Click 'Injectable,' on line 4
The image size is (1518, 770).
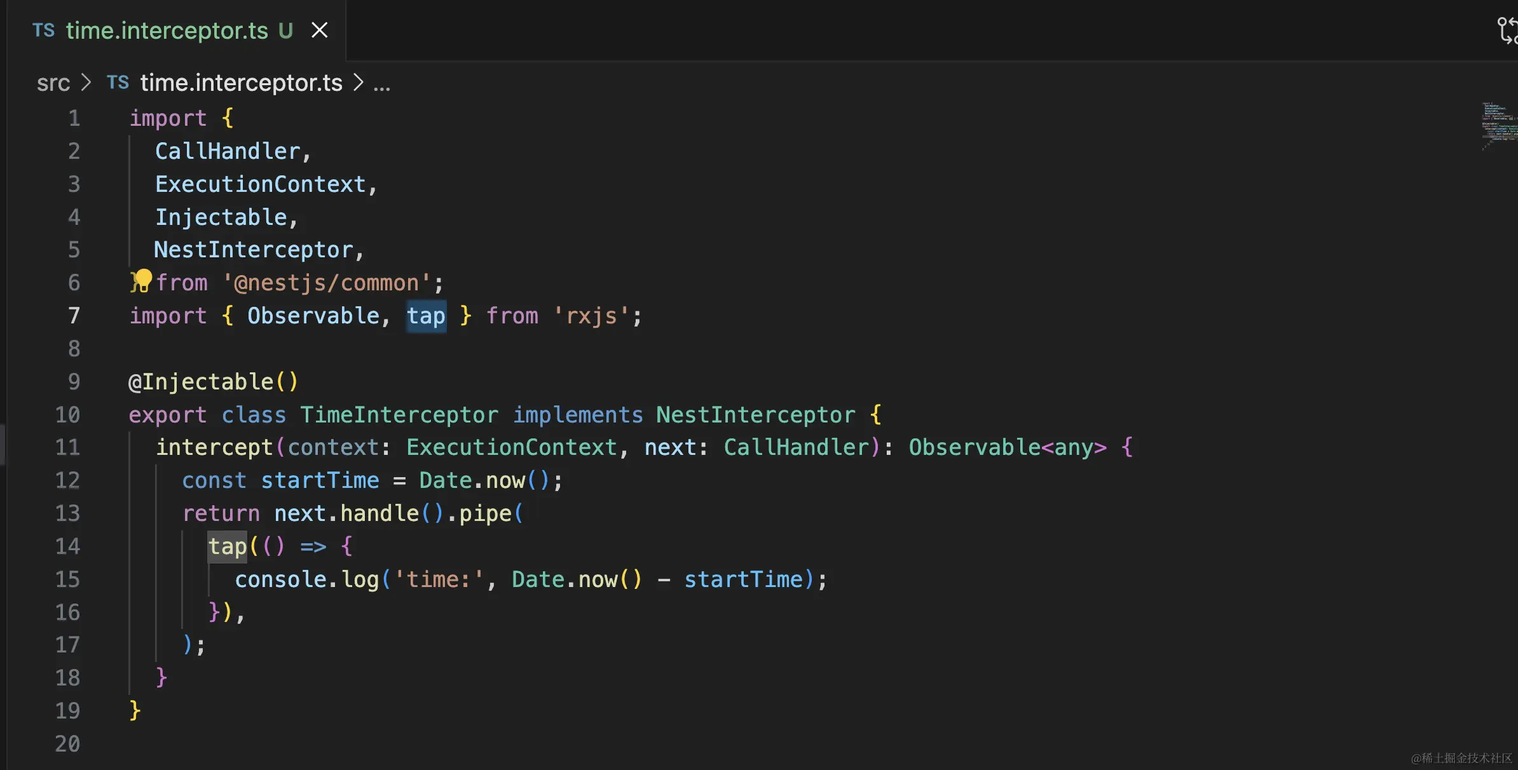point(227,217)
